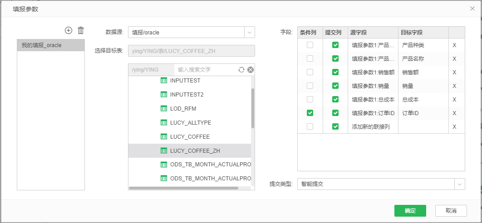This screenshot has width=482, height=223.
Task: Click the INPUTTEST table icon
Action: click(x=164, y=80)
